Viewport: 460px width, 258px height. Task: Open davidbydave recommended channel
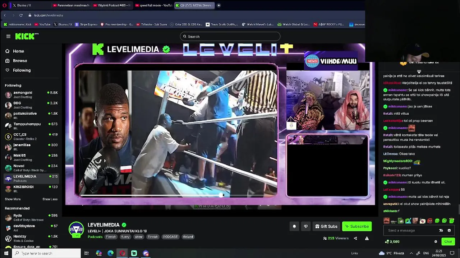point(31,228)
